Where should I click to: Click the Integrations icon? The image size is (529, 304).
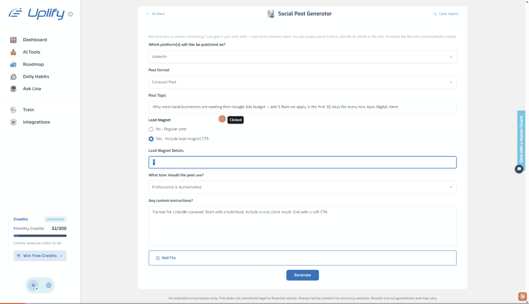[x=13, y=122]
